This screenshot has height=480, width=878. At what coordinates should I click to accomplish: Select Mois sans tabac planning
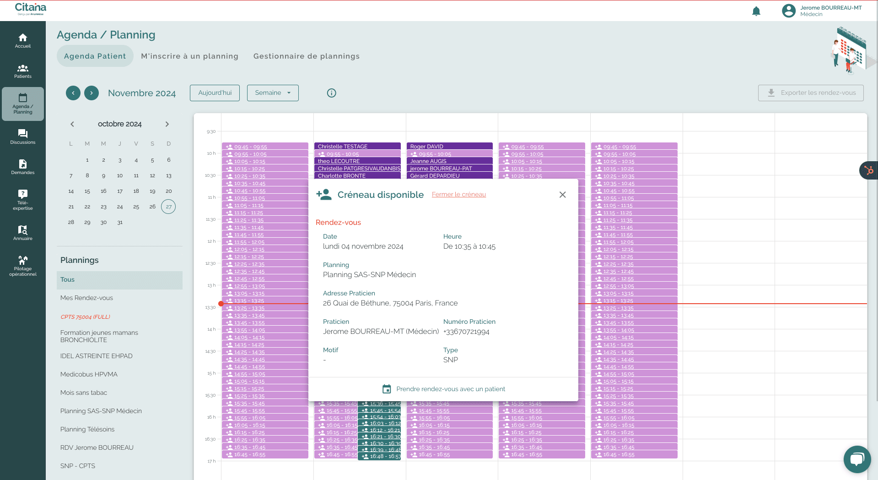point(119,393)
